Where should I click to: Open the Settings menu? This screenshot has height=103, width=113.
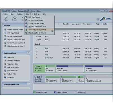coord(37,14)
